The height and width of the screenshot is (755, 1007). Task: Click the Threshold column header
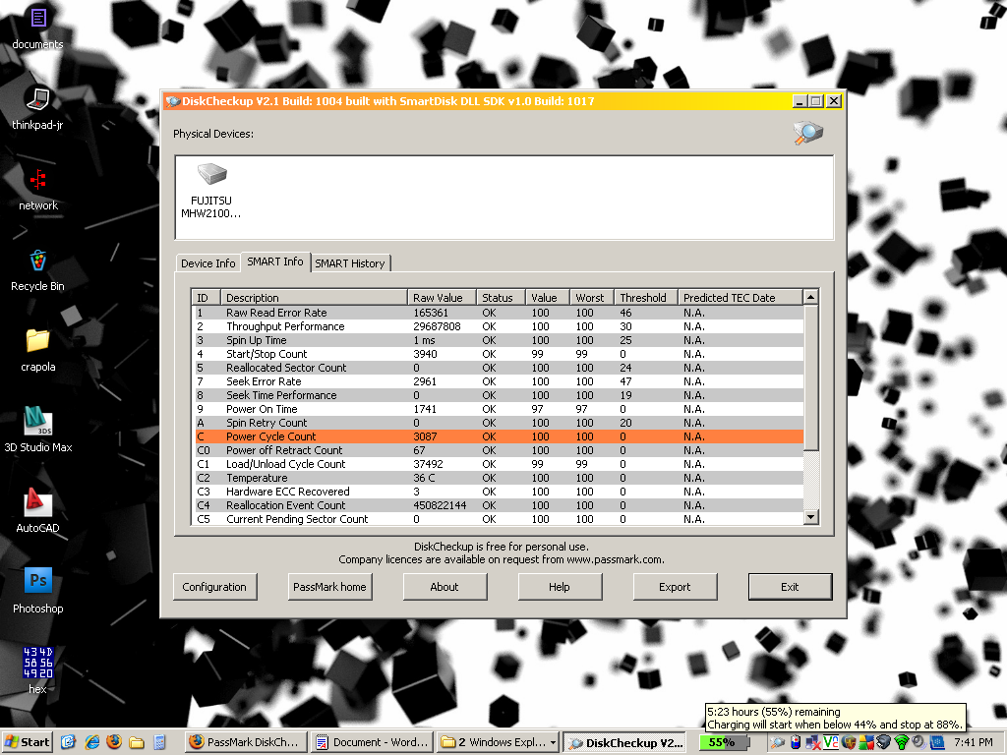click(645, 298)
